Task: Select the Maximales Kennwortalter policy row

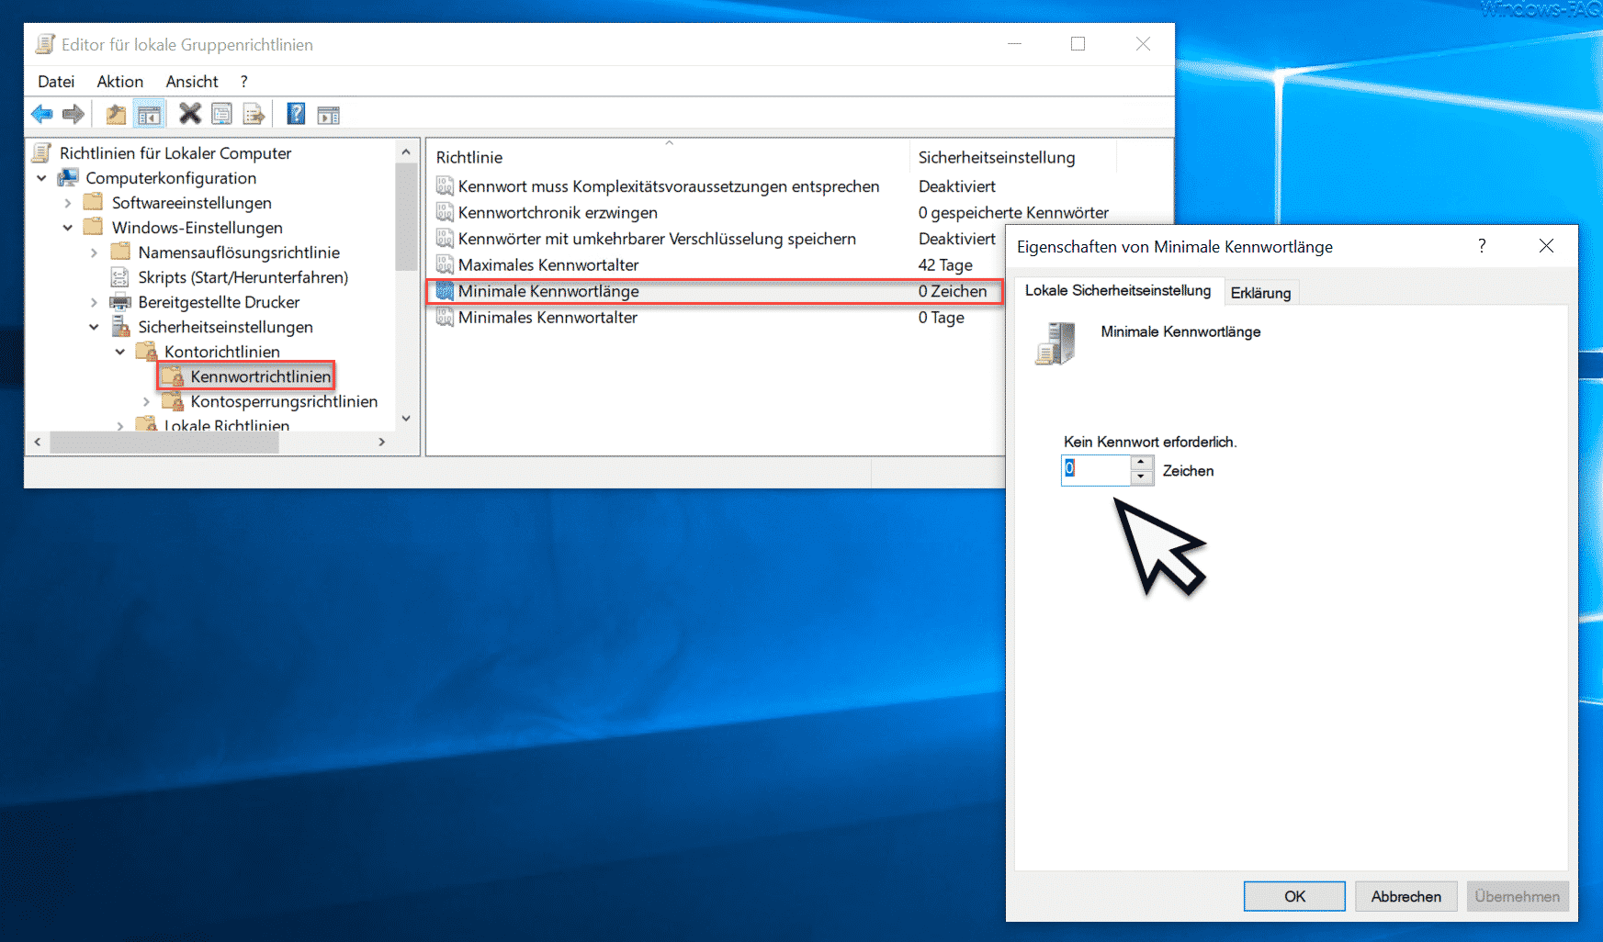Action: (548, 265)
